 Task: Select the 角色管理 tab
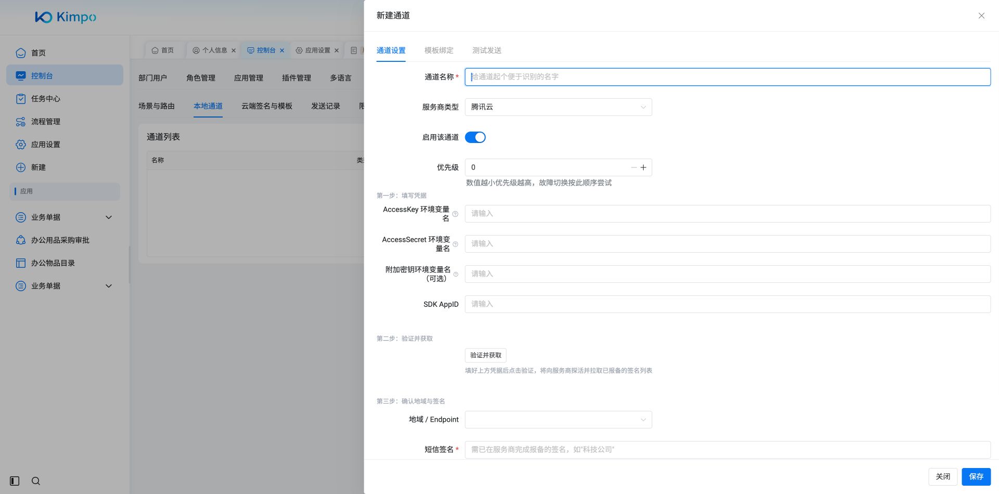(201, 78)
